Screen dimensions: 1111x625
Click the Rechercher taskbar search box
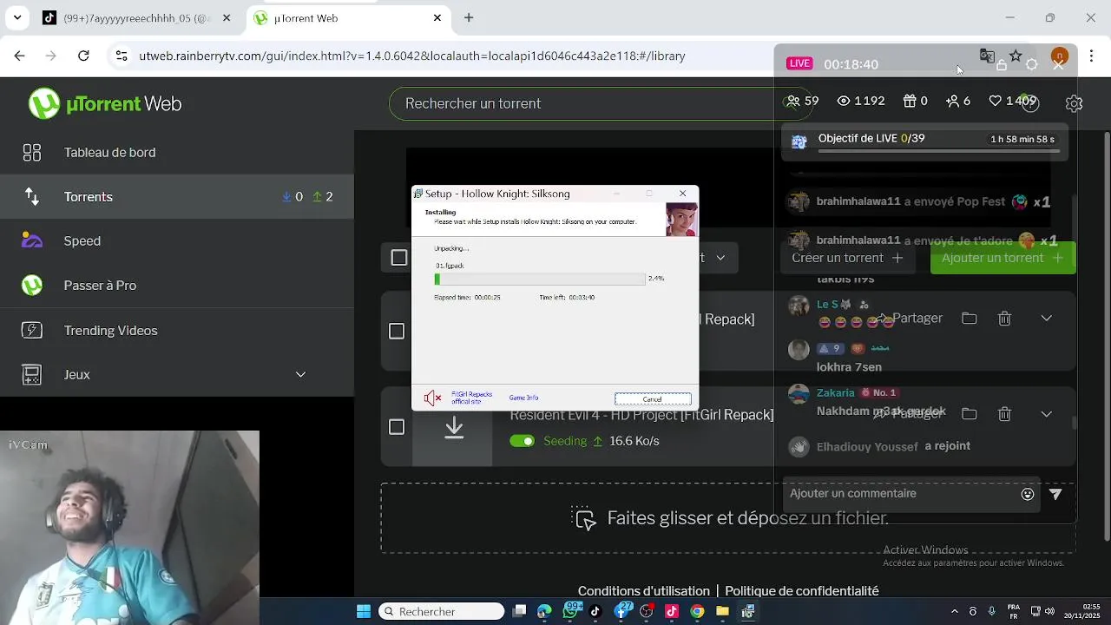point(443,611)
